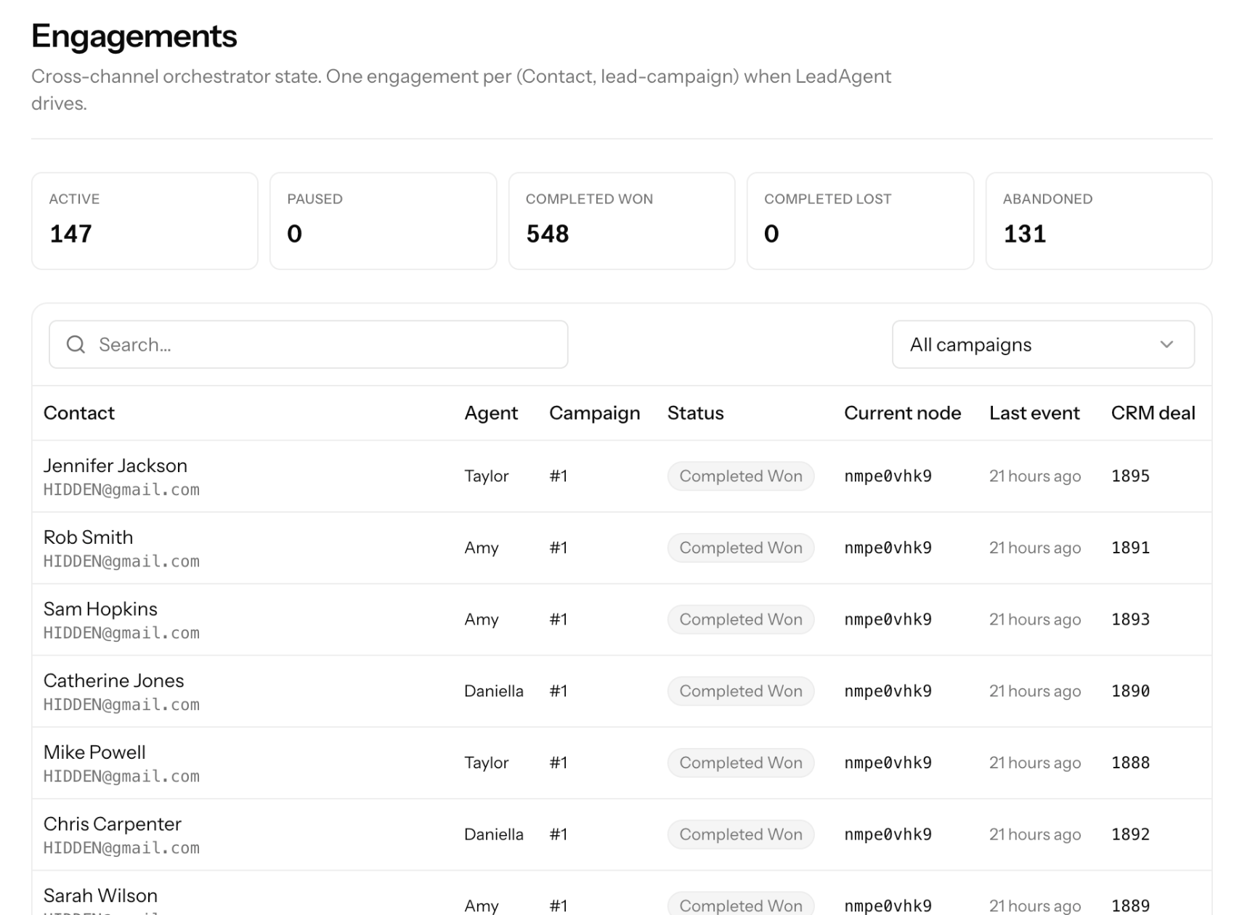
Task: Click the Status column header
Action: click(x=696, y=413)
